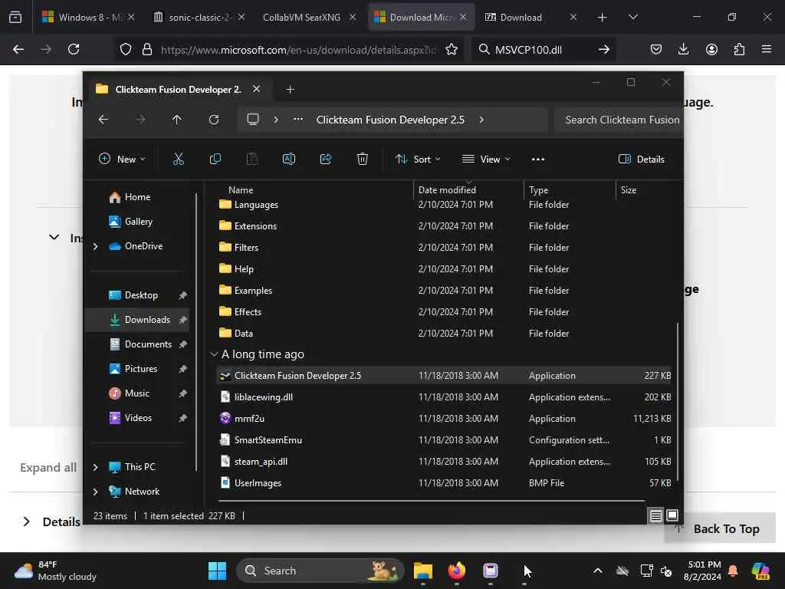The image size is (785, 589).
Task: Open Windows Start menu
Action: tap(217, 571)
